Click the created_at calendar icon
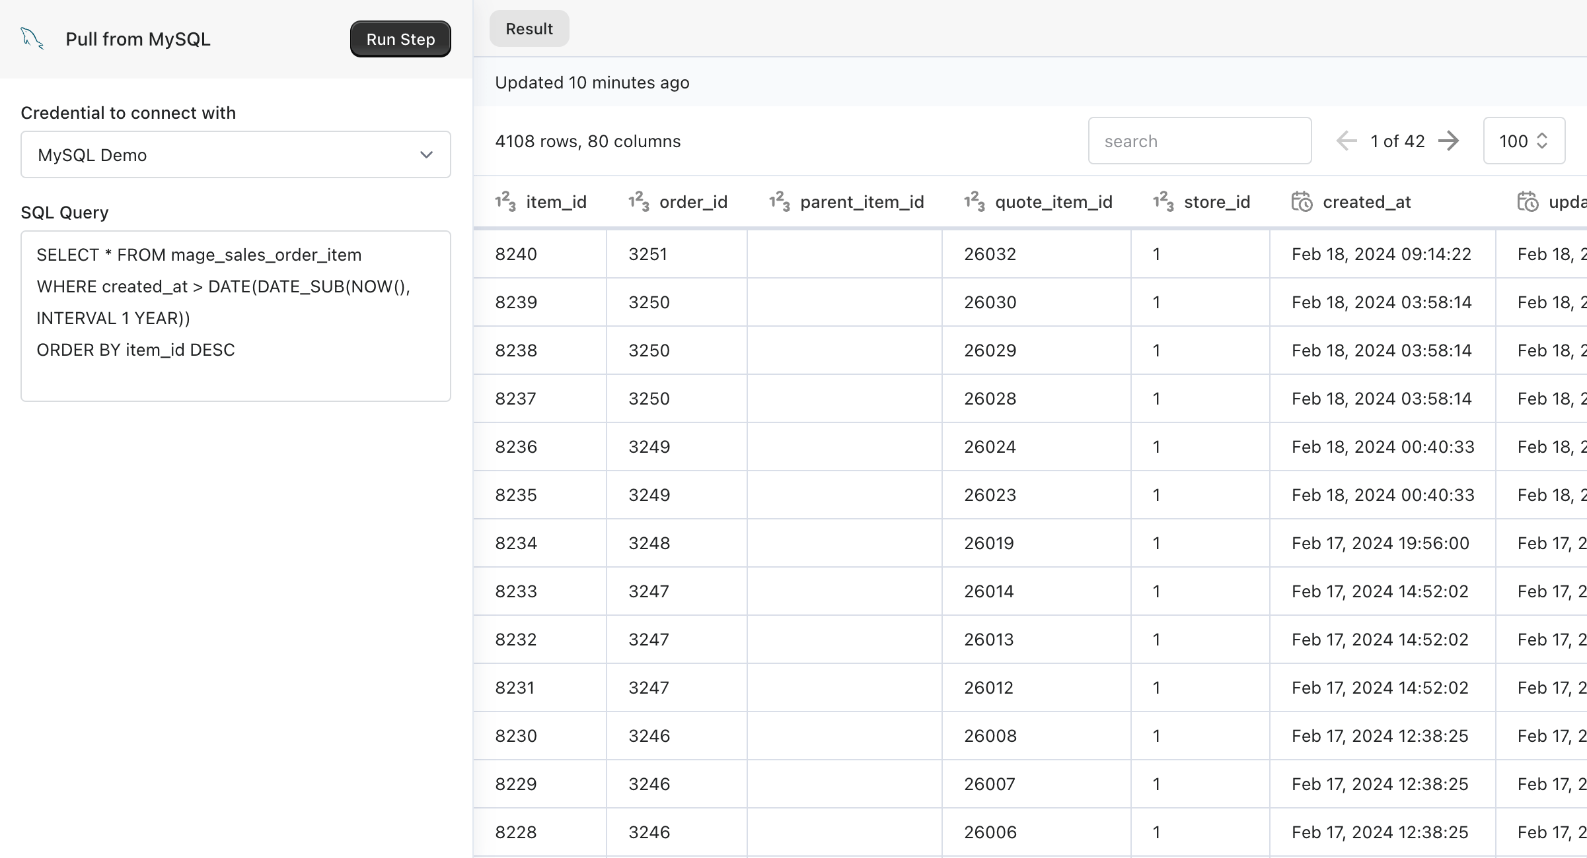Screen dimensions: 1587x858 [x=1302, y=201]
